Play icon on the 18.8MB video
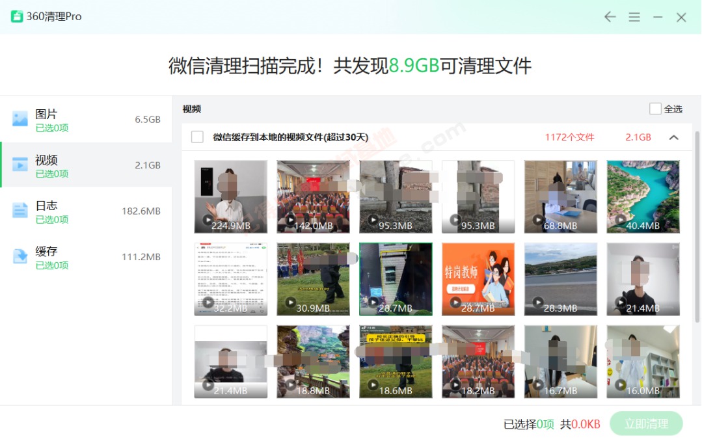Screen dimensions: 702x443 (291, 384)
